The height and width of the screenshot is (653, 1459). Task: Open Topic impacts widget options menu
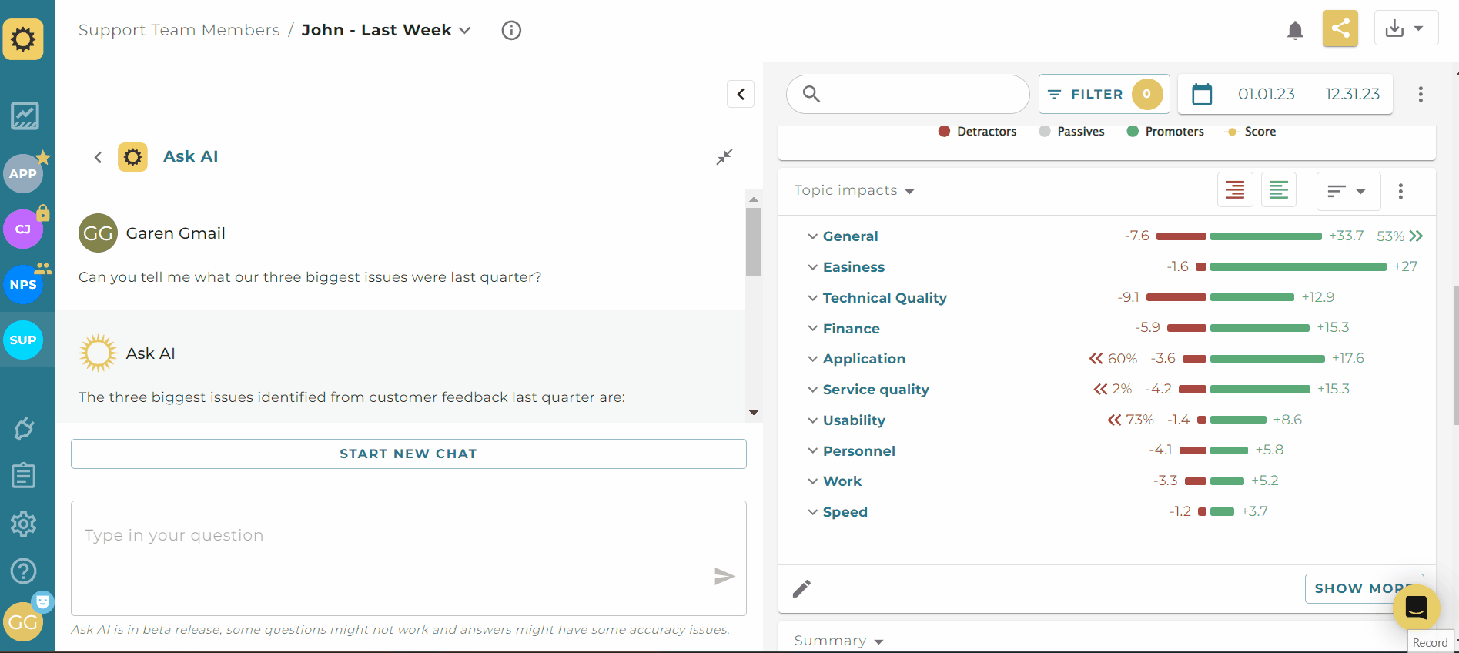(1400, 191)
